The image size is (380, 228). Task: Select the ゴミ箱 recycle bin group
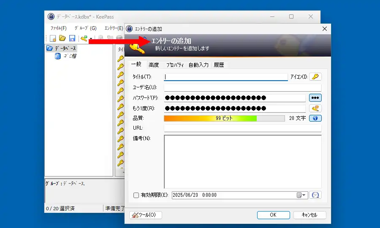click(66, 56)
